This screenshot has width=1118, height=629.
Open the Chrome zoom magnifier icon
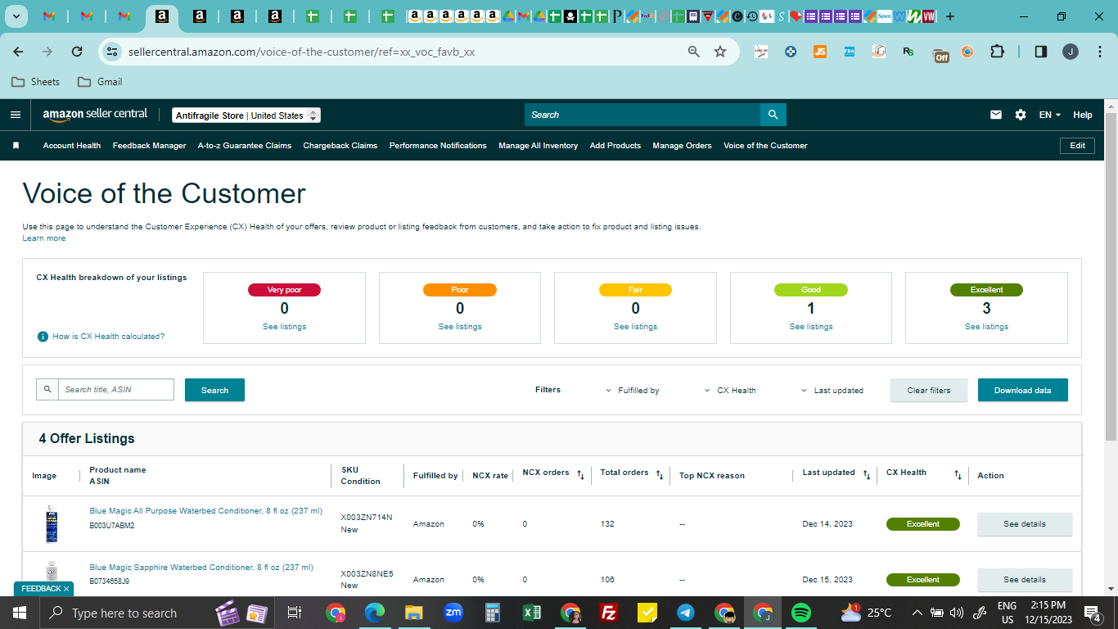(x=694, y=52)
